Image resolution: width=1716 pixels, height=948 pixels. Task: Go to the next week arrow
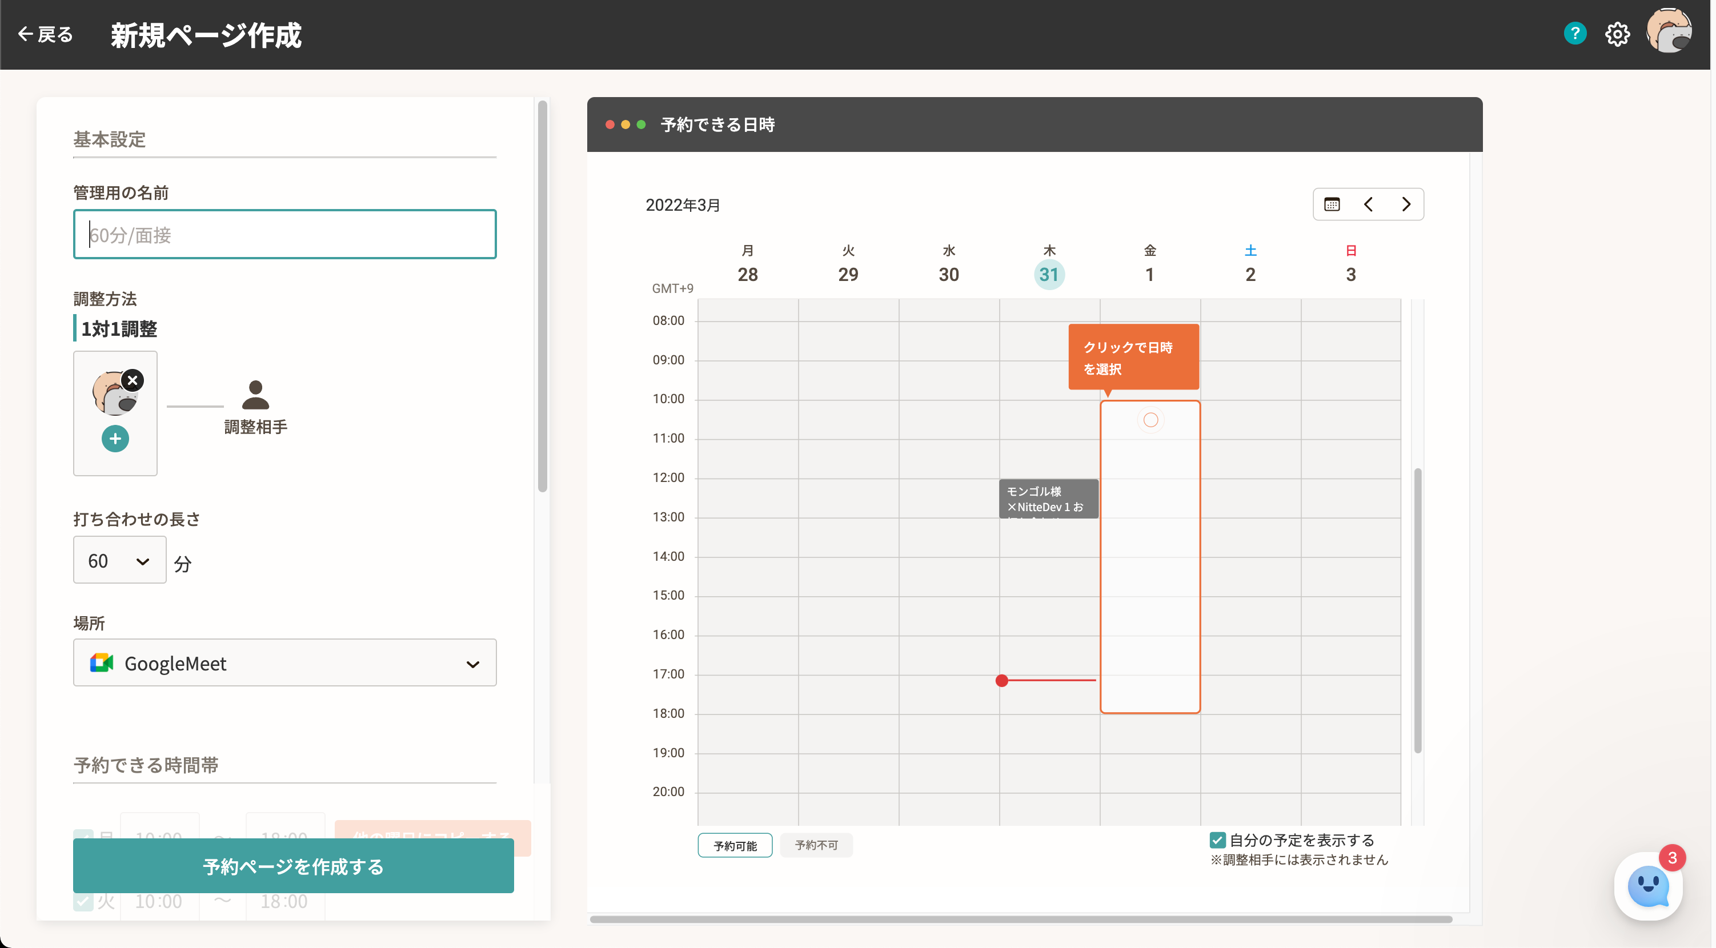[1406, 204]
